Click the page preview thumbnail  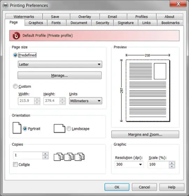[148, 91]
